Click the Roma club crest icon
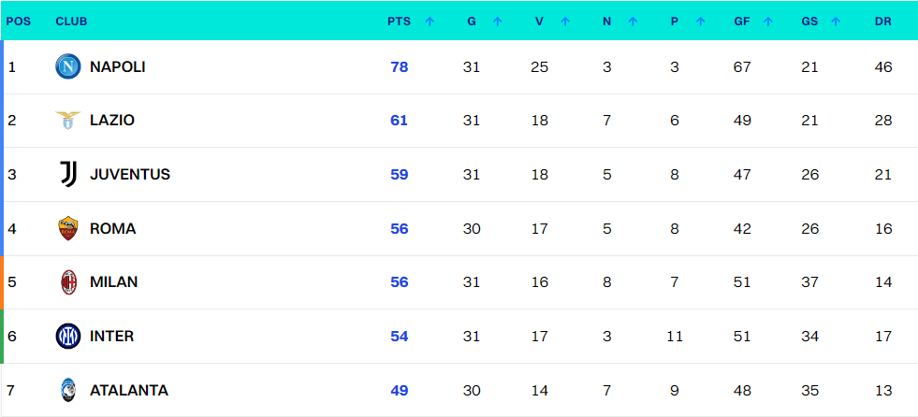Screen dimensions: 918x417 [68, 228]
